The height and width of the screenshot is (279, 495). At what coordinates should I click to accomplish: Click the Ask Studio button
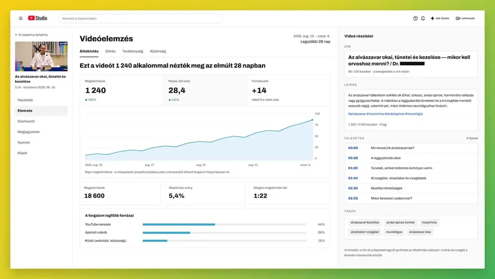pyautogui.click(x=440, y=18)
